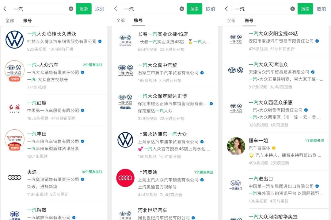Screen dimensions: 331x220
Task: Switch to 全部 tab in left panel
Action: (10, 21)
